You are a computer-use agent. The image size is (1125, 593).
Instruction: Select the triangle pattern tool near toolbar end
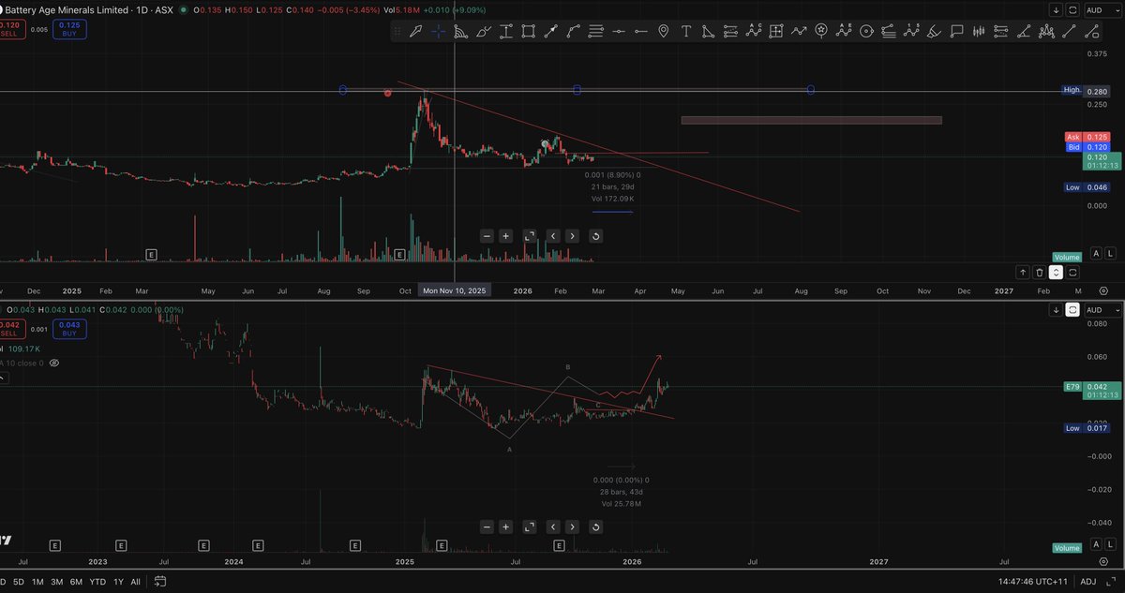(1046, 31)
